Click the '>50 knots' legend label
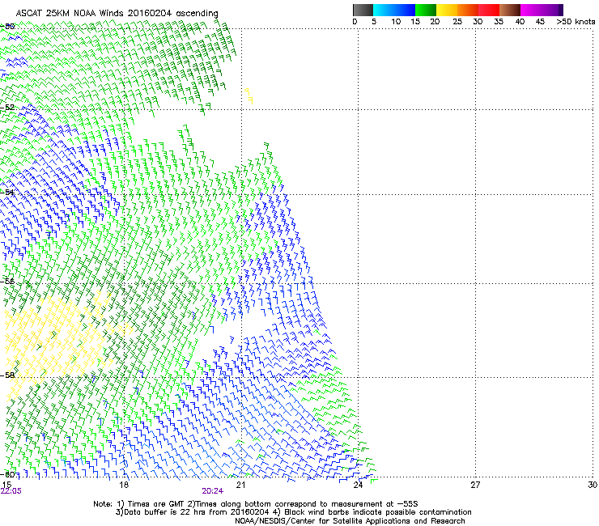Viewport: 599px width, 526px height. point(576,22)
